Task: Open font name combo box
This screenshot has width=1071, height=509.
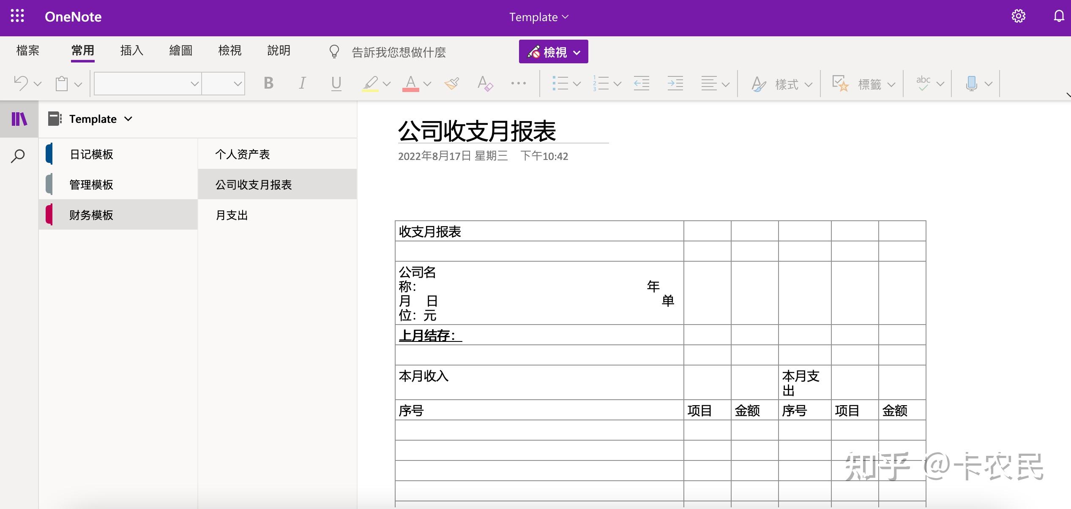Action: [148, 84]
